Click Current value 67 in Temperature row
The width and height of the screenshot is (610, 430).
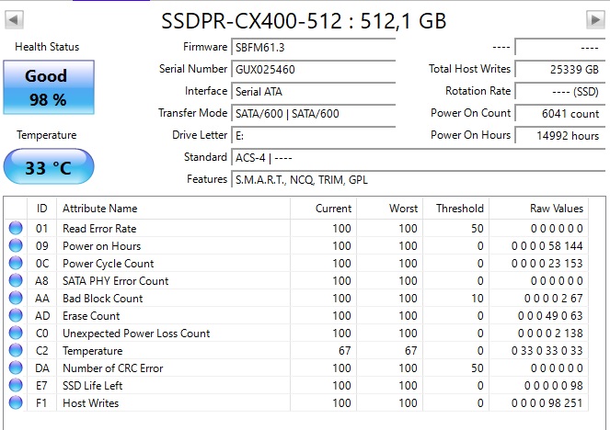344,351
